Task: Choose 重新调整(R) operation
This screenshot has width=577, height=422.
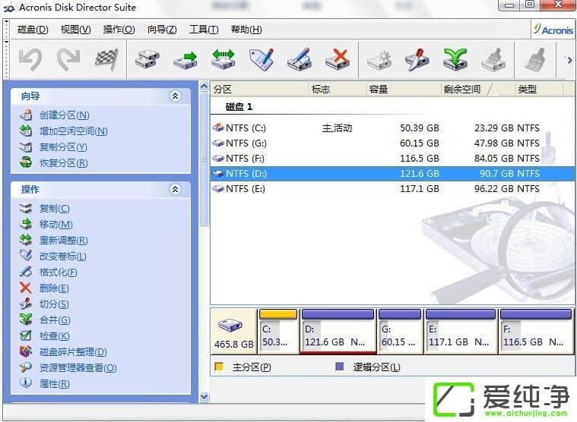Action: coord(64,241)
